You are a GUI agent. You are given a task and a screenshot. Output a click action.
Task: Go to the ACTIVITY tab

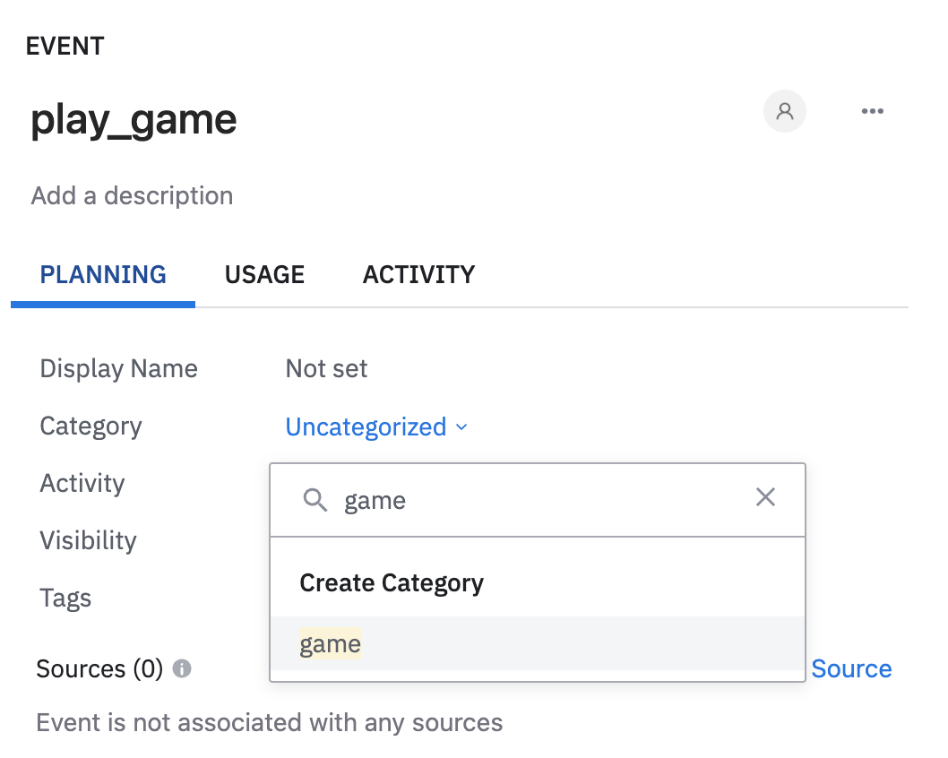[418, 274]
